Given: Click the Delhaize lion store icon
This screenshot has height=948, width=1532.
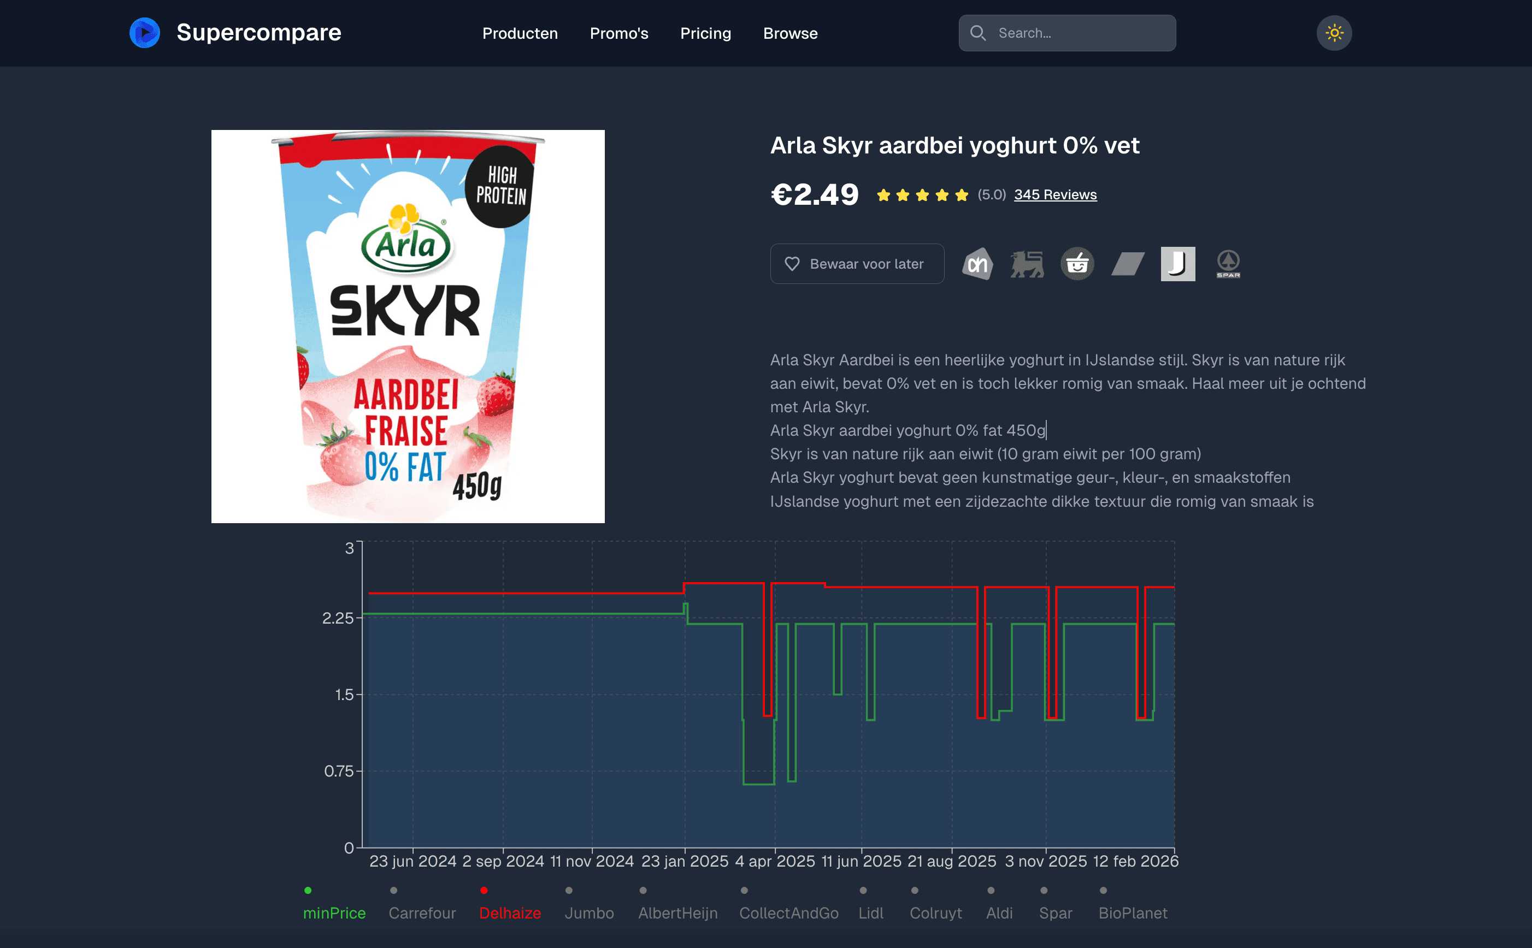Looking at the screenshot, I should click(1027, 263).
